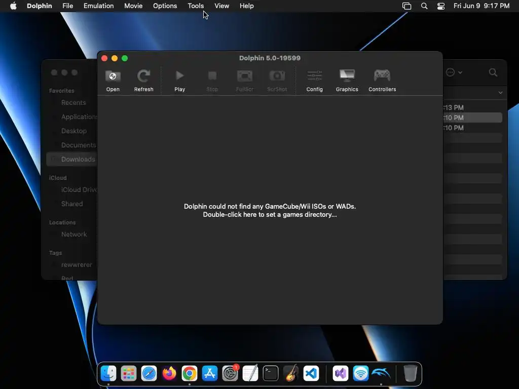The width and height of the screenshot is (519, 389).
Task: Launch Google Chrome from the Dock
Action: [190, 373]
